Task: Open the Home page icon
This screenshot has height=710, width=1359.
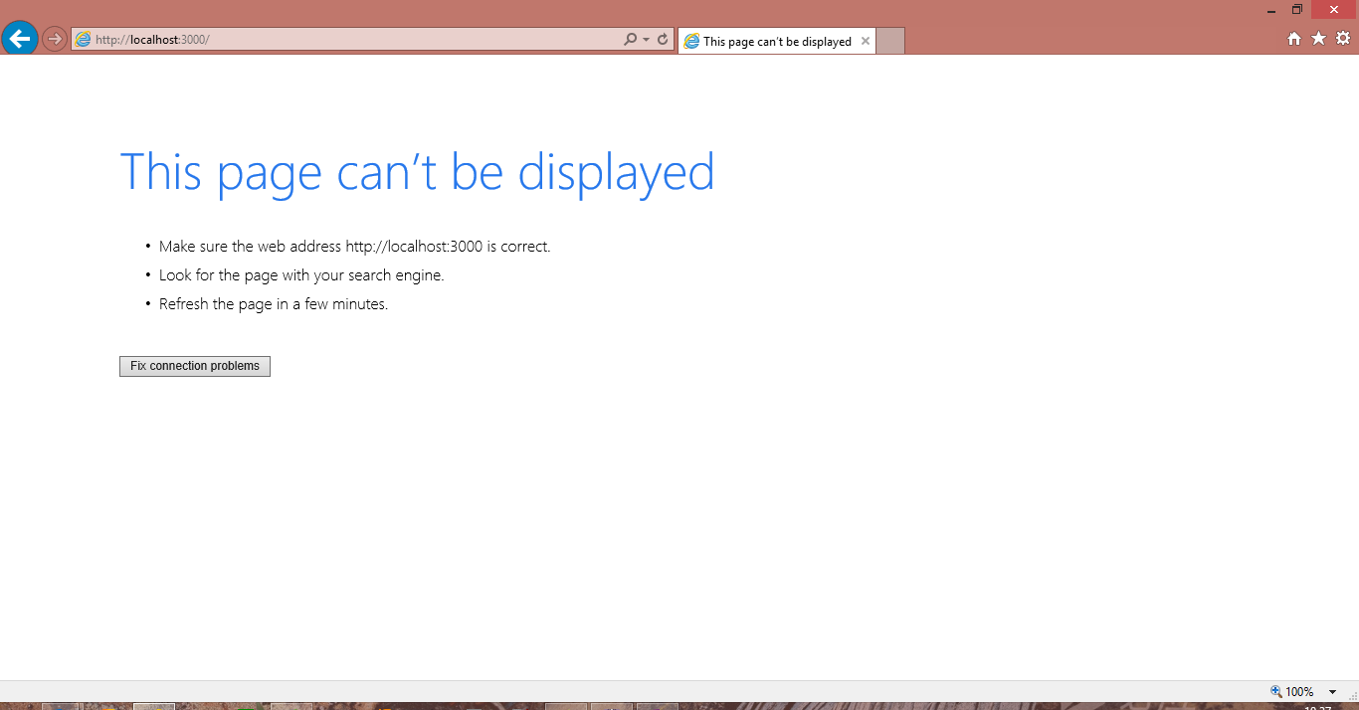Action: [1294, 39]
